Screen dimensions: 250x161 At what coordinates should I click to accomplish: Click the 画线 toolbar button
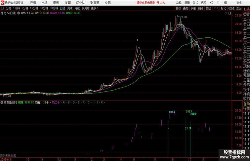pyautogui.click(x=208, y=8)
